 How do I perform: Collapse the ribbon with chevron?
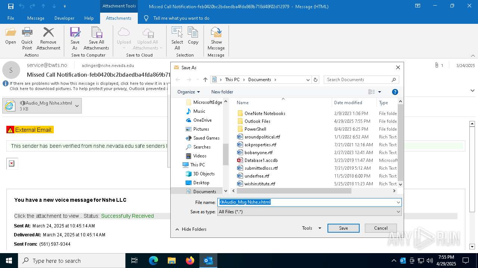(472, 55)
